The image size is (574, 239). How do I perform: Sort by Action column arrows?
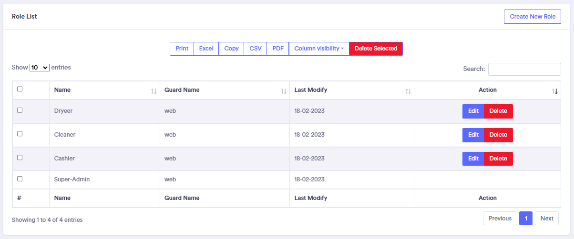[x=555, y=91]
